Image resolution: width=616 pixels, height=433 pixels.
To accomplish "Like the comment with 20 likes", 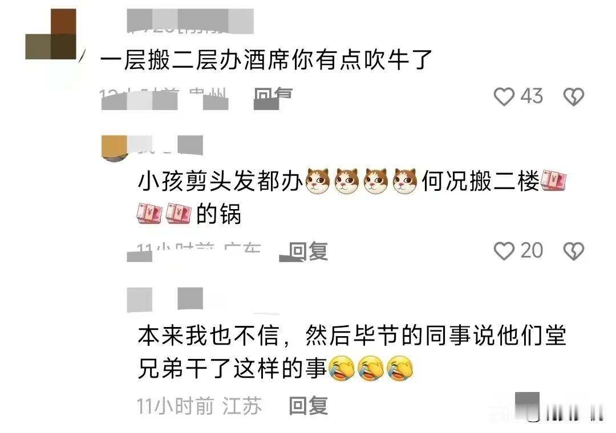I will [x=504, y=251].
